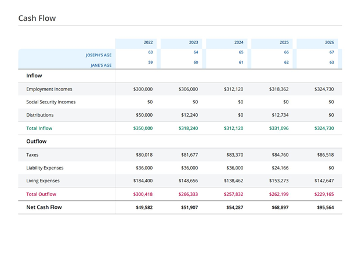Open the Liability Expenses row
The width and height of the screenshot is (358, 263).
(x=45, y=168)
